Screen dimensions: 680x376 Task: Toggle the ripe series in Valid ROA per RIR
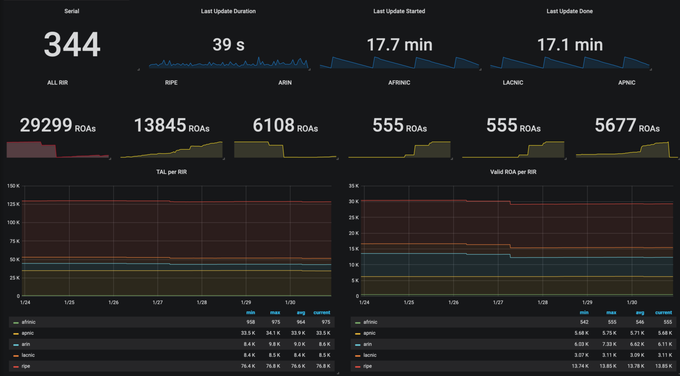coord(367,366)
